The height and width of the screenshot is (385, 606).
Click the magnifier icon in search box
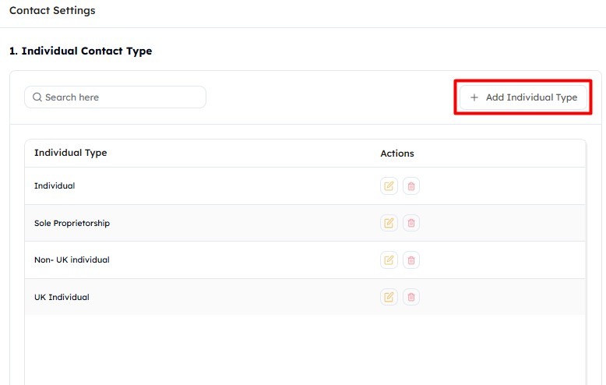(x=37, y=97)
